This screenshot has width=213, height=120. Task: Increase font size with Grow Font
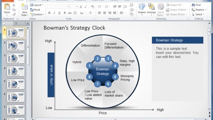(x=81, y=7)
